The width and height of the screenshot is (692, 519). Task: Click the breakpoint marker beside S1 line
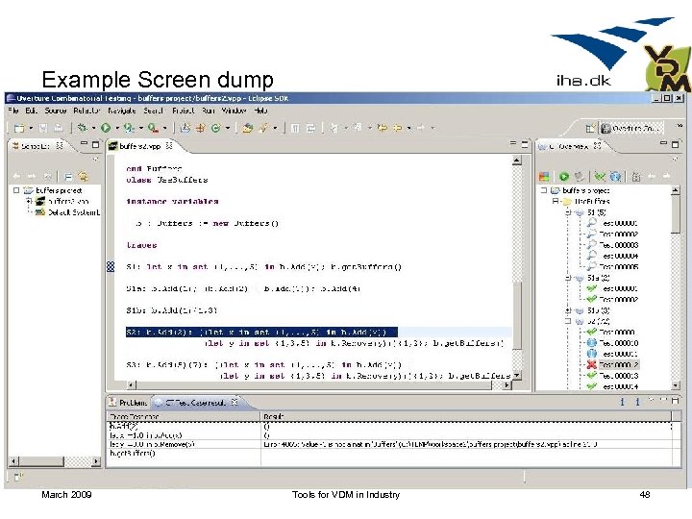tap(111, 266)
